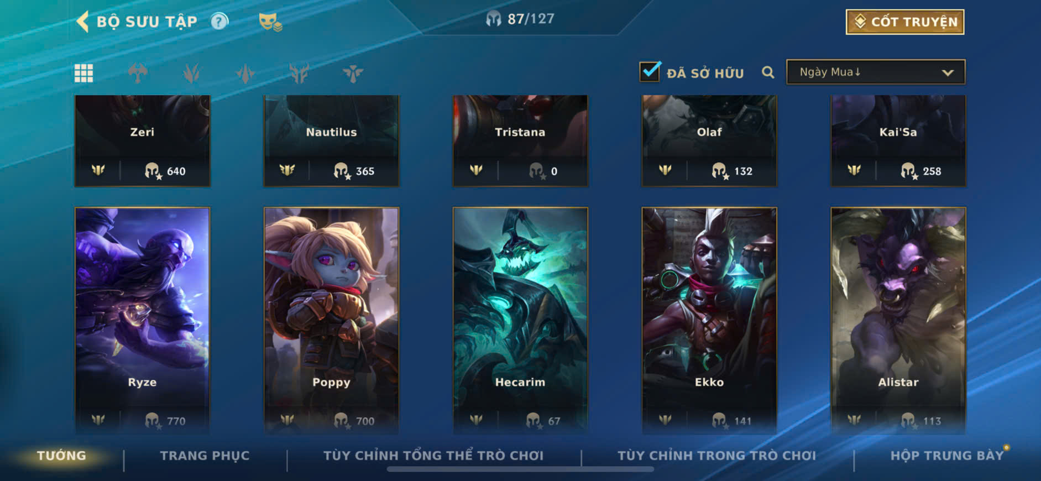Toggle the Đã Sở Hữu checkbox
Screen dimensions: 1041x481
click(x=650, y=72)
